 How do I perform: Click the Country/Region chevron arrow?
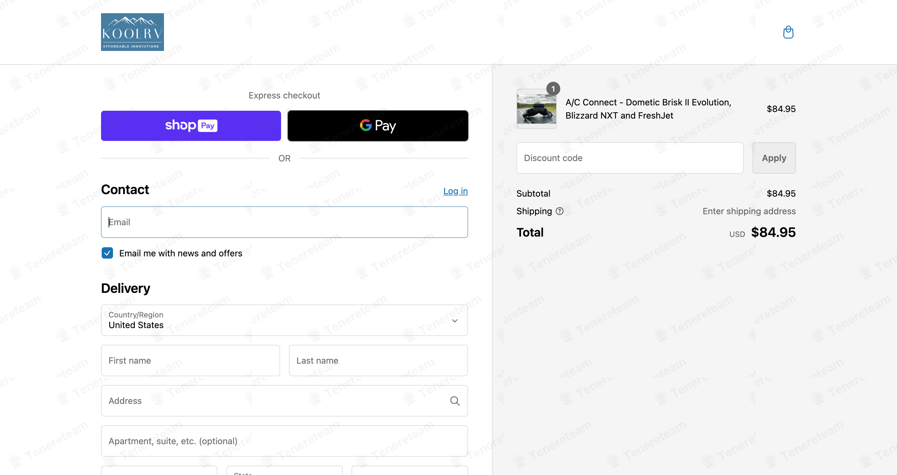(x=454, y=321)
